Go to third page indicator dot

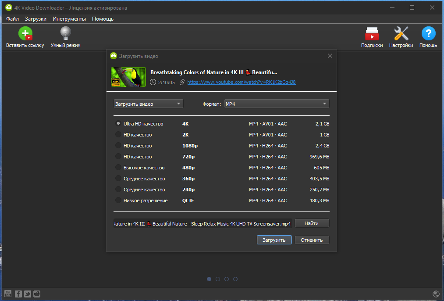click(x=227, y=279)
